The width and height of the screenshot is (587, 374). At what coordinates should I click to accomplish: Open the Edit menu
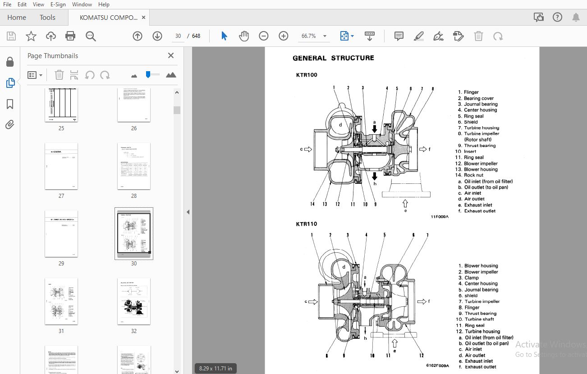pyautogui.click(x=22, y=4)
